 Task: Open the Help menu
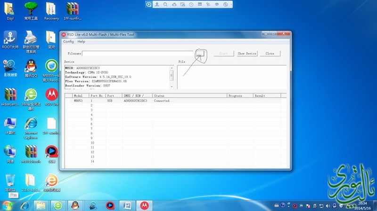click(x=81, y=41)
